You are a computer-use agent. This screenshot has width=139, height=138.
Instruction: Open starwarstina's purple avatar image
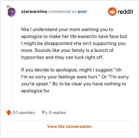tap(11, 11)
